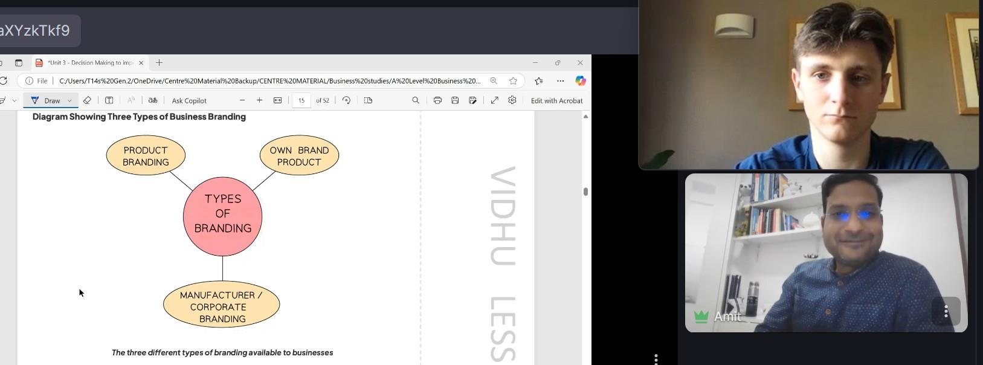Rotate the PDF page

tap(346, 100)
